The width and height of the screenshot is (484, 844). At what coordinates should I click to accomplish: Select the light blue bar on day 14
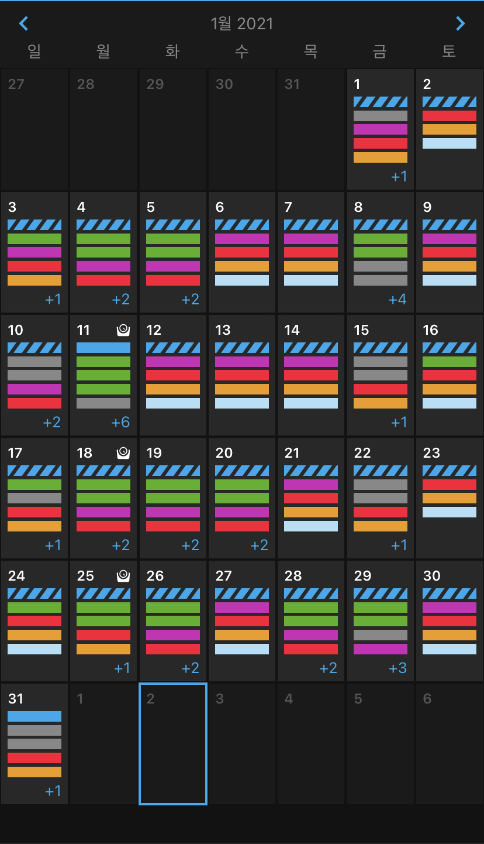(x=311, y=403)
